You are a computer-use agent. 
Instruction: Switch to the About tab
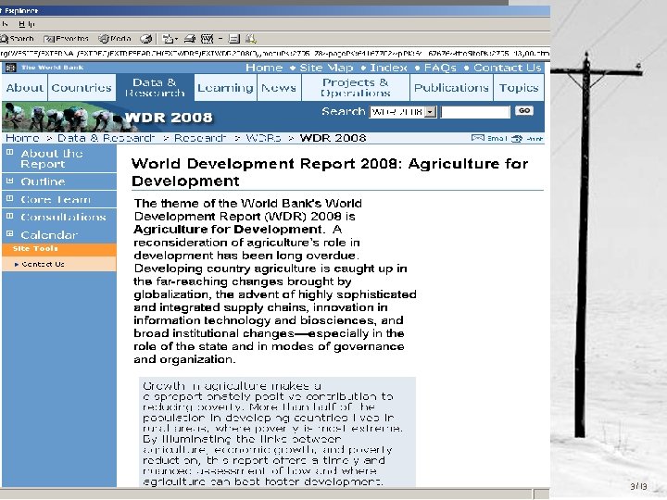(25, 88)
